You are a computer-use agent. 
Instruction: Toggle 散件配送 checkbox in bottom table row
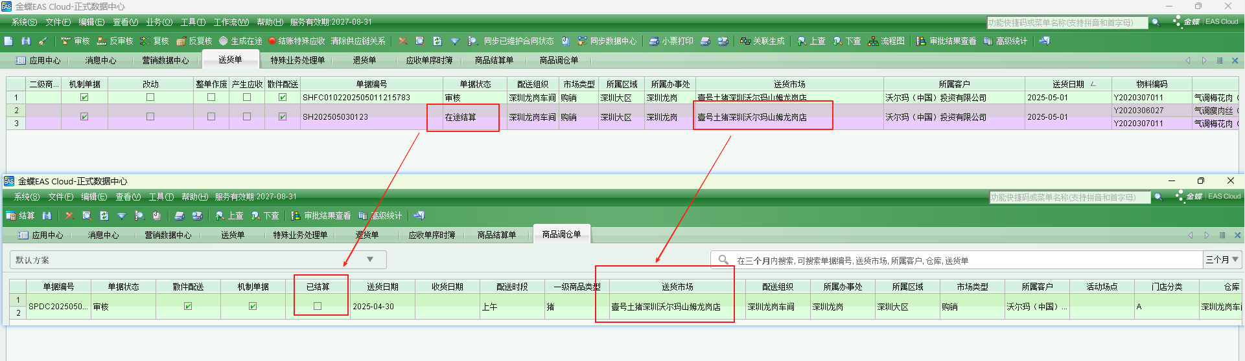188,306
